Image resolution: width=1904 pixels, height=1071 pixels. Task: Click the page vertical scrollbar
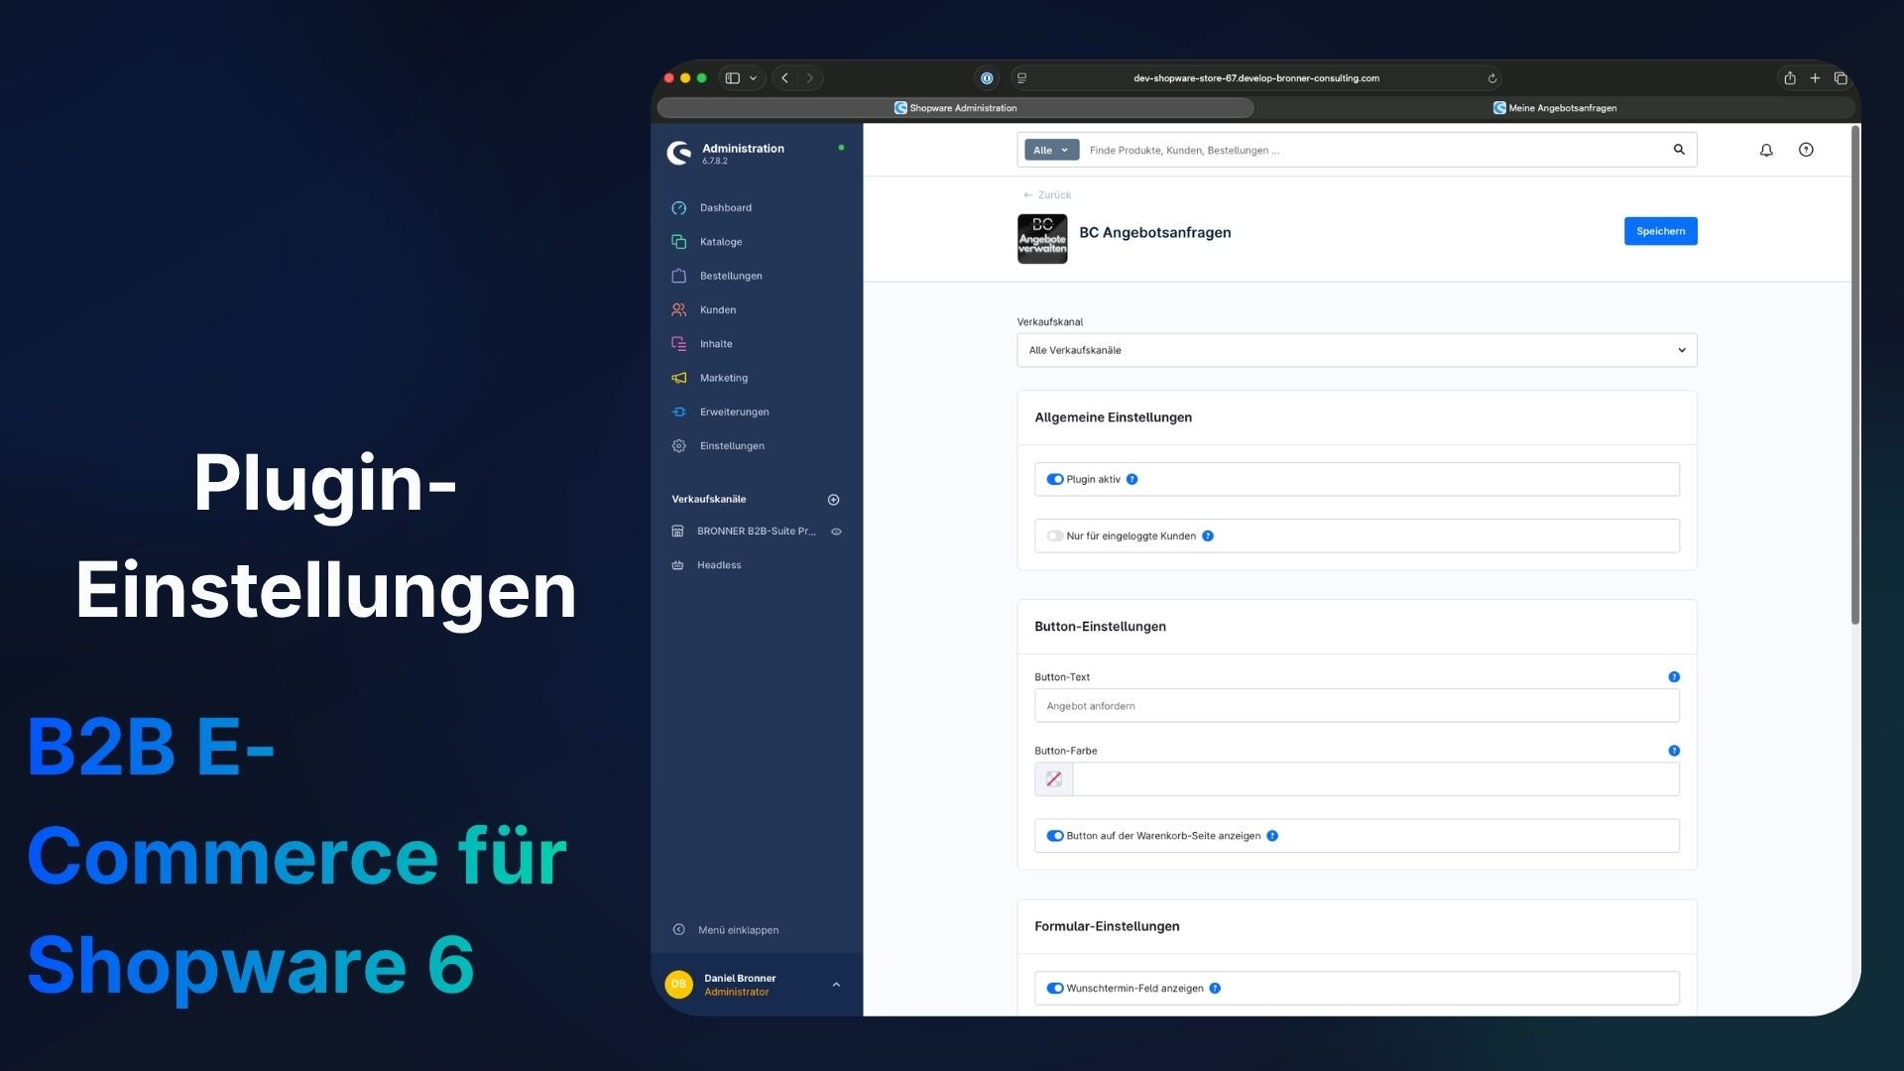point(1855,375)
